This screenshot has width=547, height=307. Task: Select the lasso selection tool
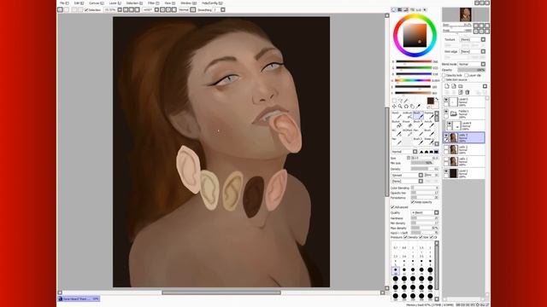point(400,101)
